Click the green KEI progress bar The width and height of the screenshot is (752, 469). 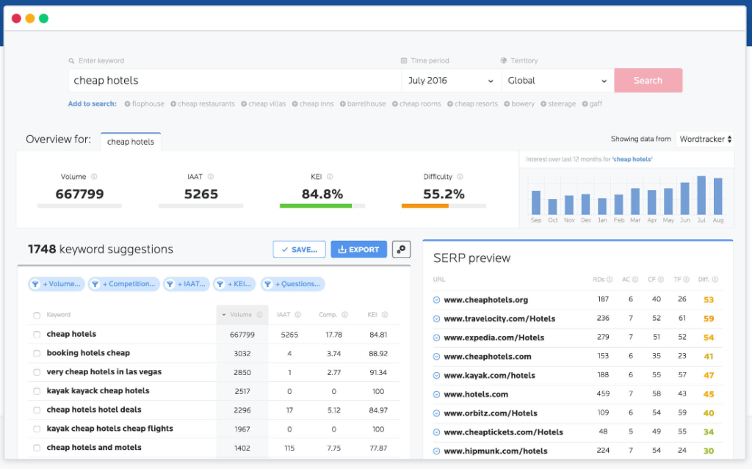[x=316, y=206]
